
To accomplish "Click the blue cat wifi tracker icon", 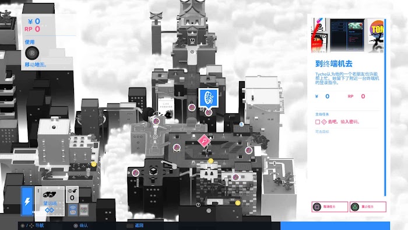I will pos(73,210).
